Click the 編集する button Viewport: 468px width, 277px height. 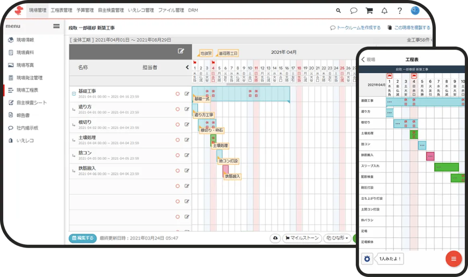coord(82,238)
